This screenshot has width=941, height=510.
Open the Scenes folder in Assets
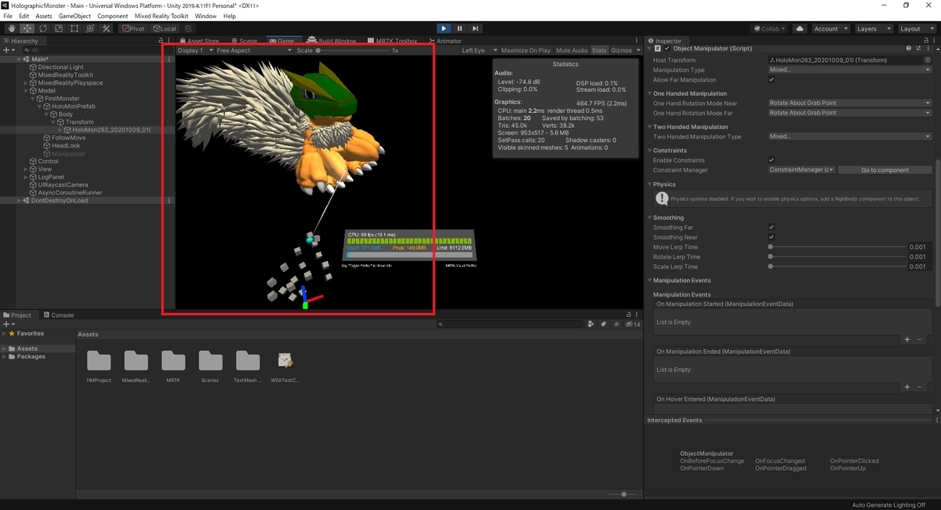pos(210,366)
